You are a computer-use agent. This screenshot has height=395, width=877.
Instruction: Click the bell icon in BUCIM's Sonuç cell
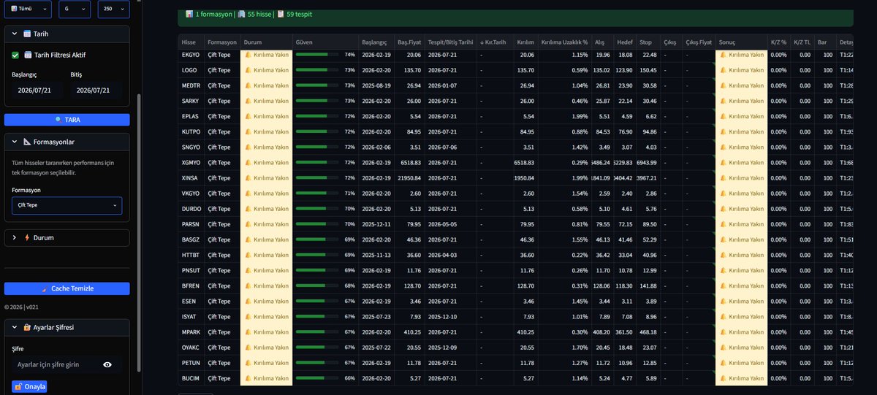(722, 378)
